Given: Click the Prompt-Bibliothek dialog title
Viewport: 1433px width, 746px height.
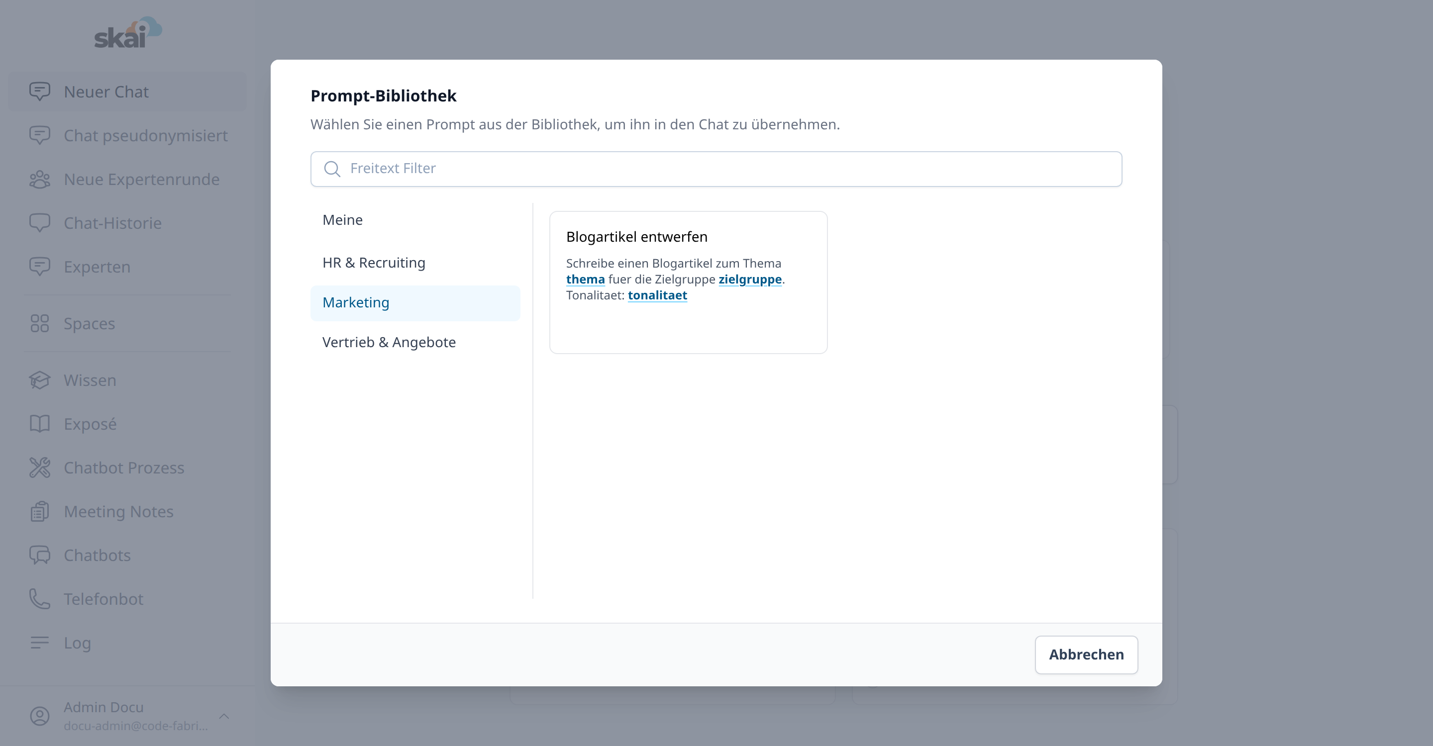Looking at the screenshot, I should click(383, 95).
